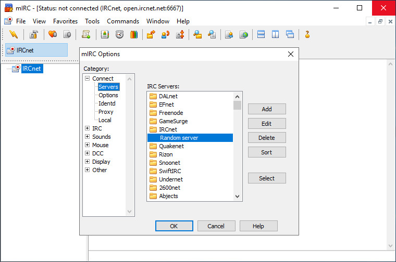Select Identd under Connect

(107, 103)
